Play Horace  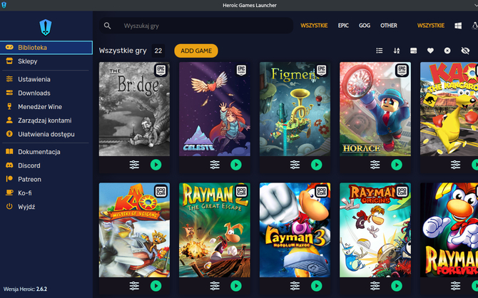click(397, 165)
